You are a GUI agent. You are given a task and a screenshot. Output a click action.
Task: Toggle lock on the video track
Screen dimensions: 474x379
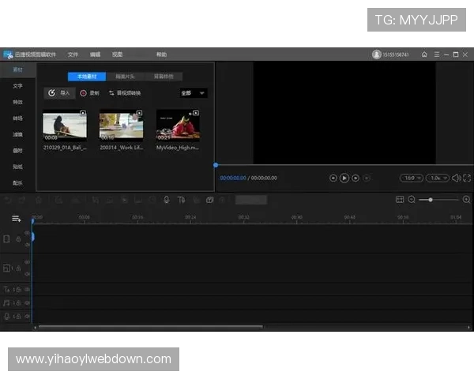click(x=19, y=239)
